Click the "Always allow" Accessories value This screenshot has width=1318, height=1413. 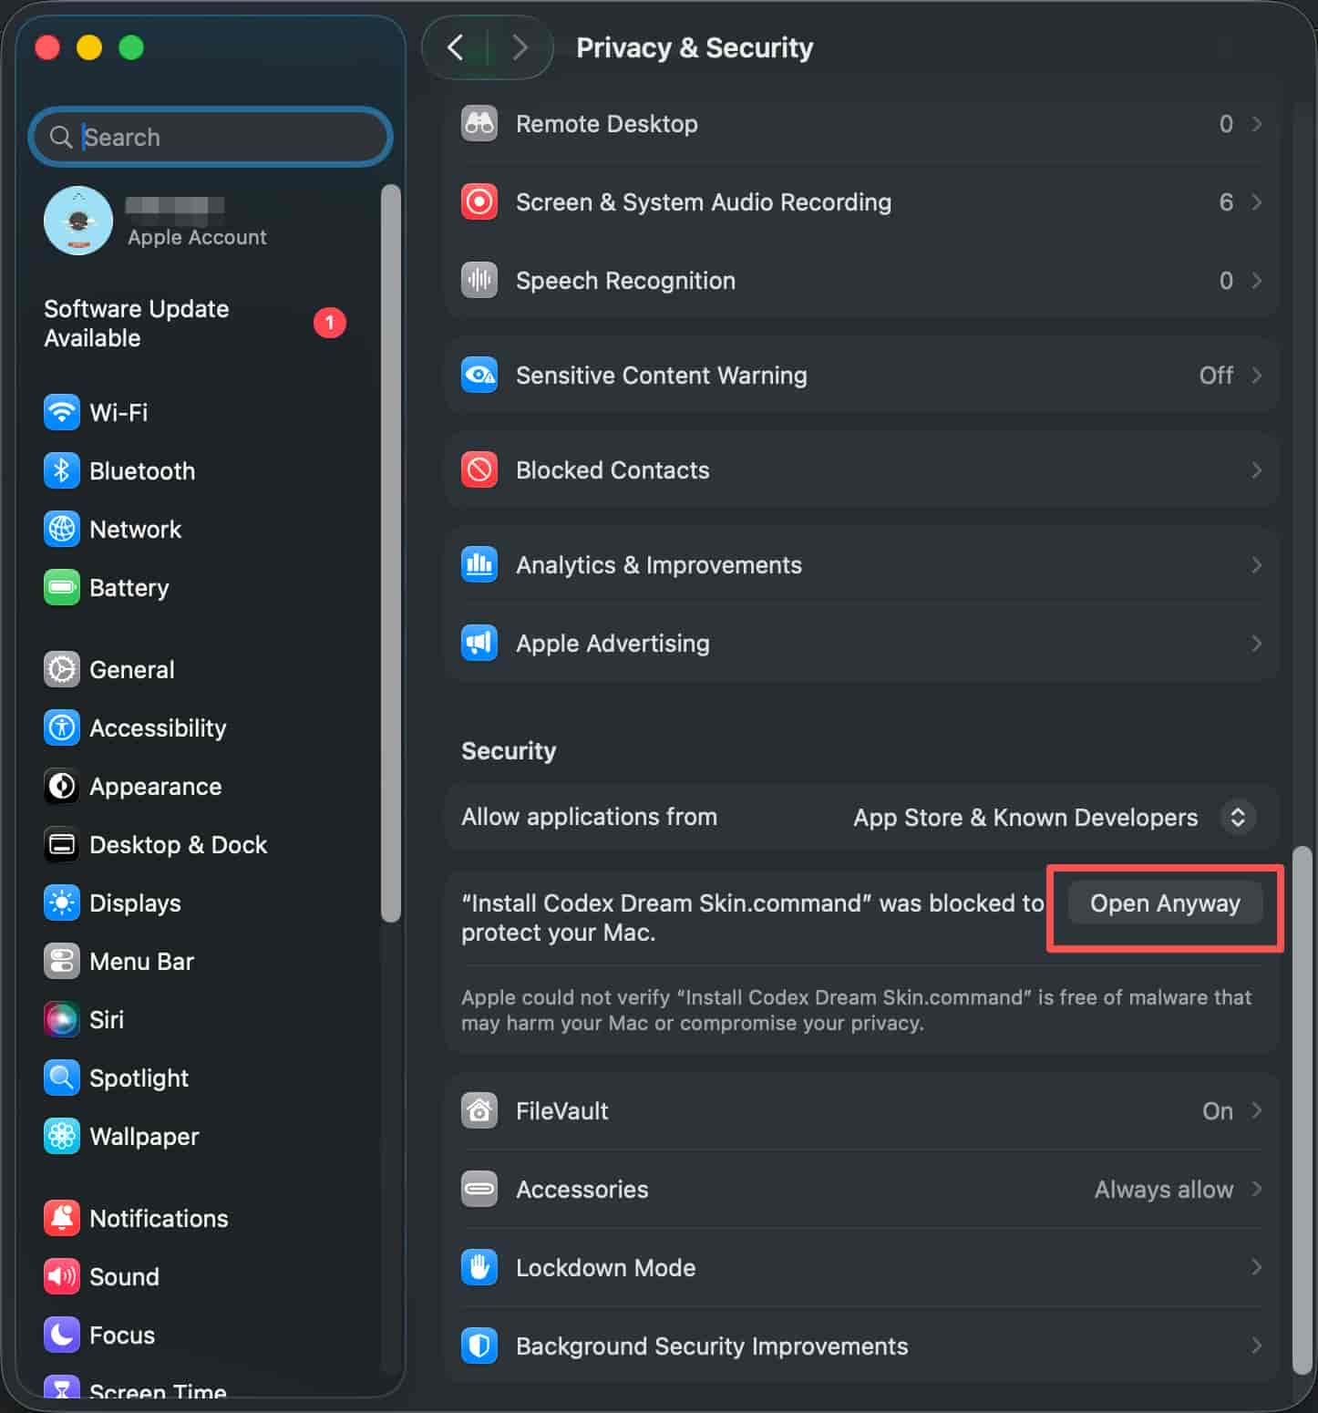[1163, 1189]
